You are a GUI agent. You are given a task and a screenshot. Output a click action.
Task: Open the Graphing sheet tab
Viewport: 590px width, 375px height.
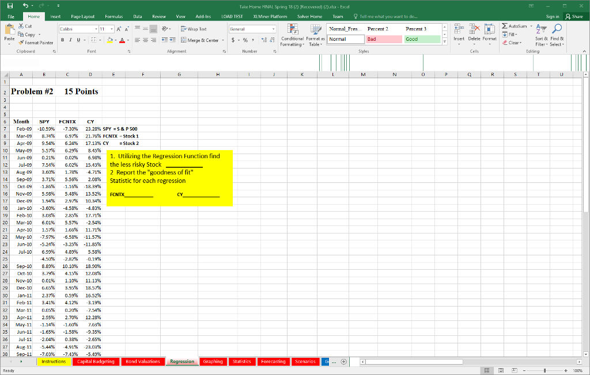[x=213, y=361]
